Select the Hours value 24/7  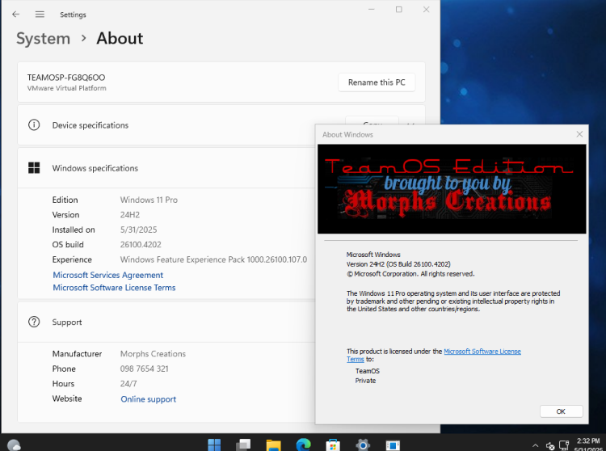coord(128,384)
